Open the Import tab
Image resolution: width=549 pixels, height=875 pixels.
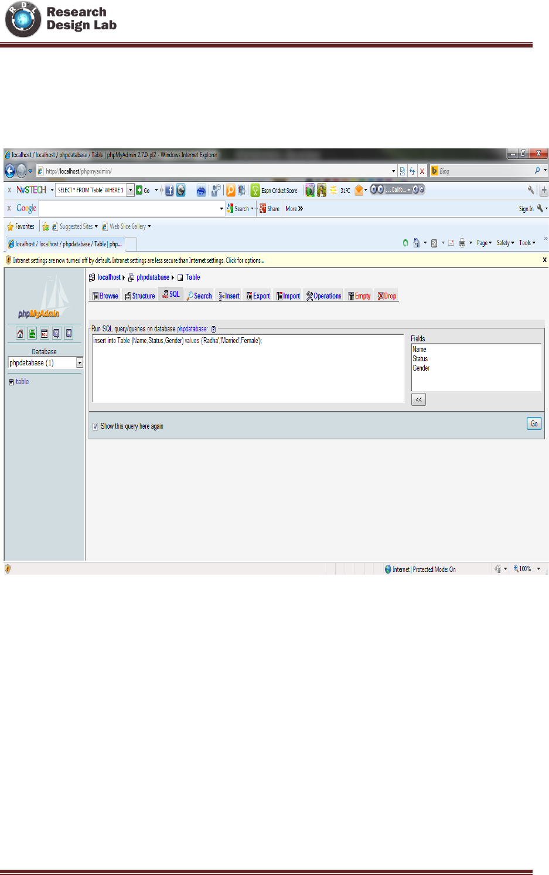coord(288,296)
